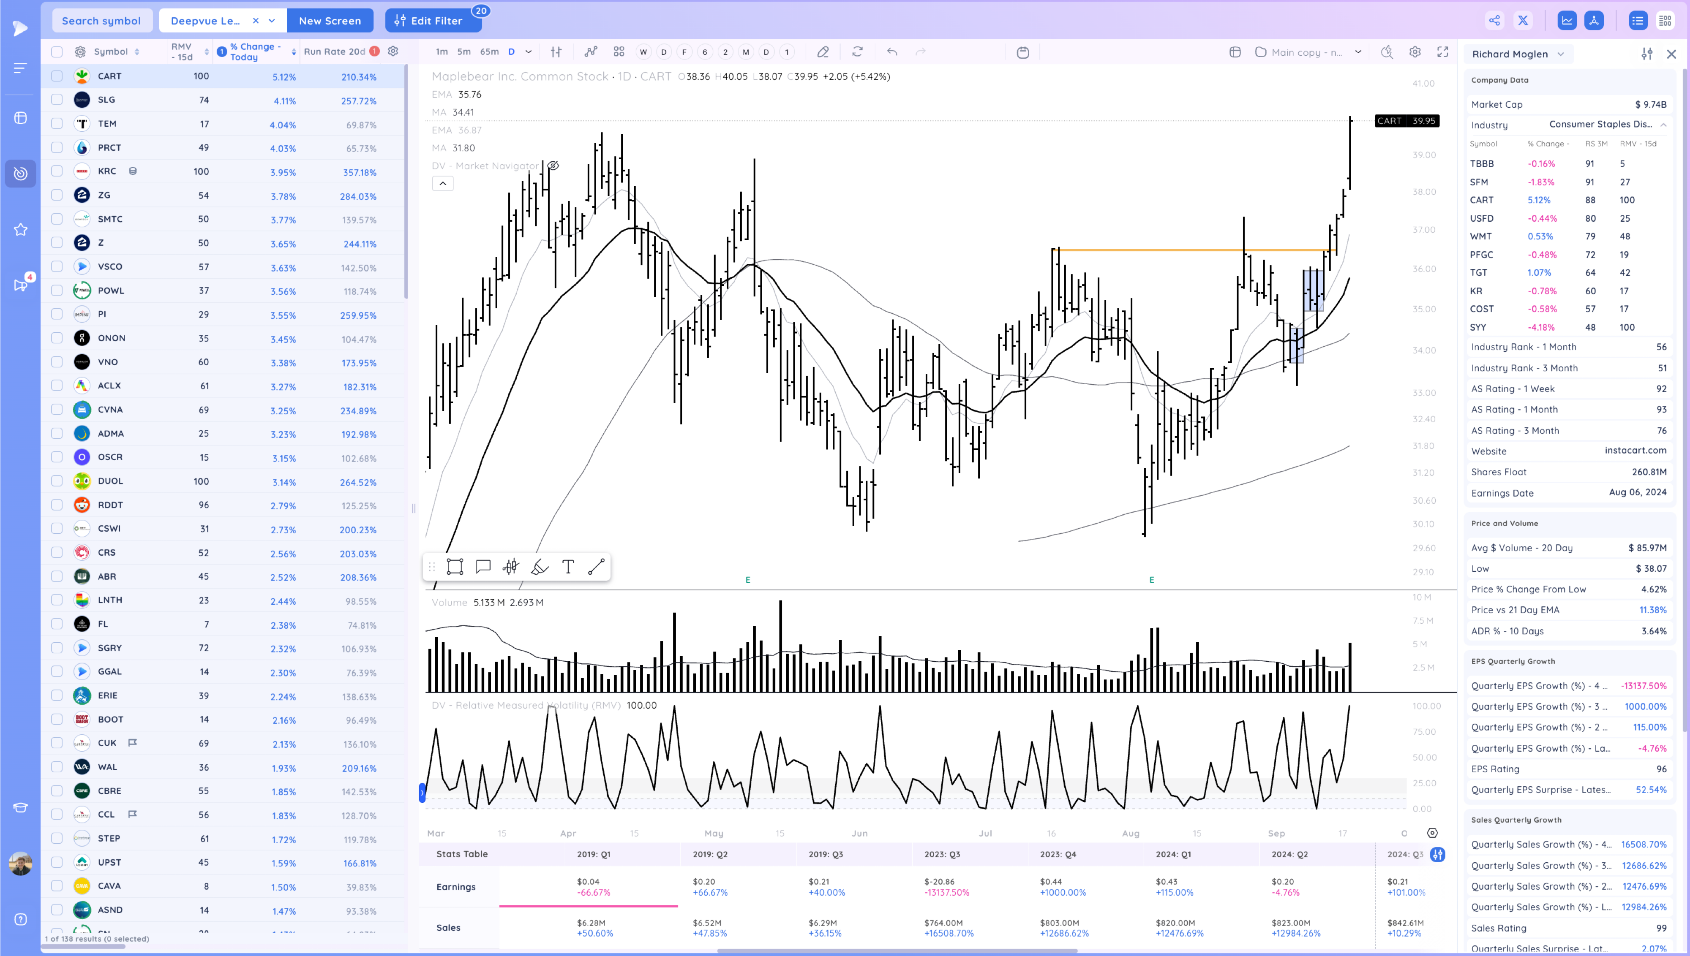Click the New Screen button

pyautogui.click(x=330, y=20)
